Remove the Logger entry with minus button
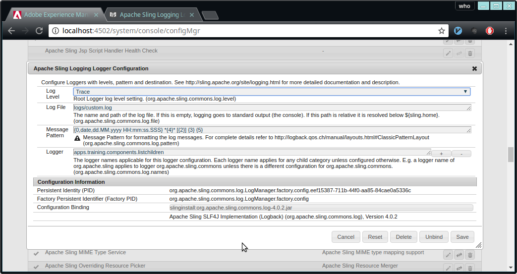 tap(461, 154)
